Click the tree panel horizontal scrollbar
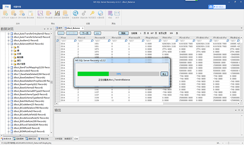This screenshot has height=145, width=244. click(20, 135)
